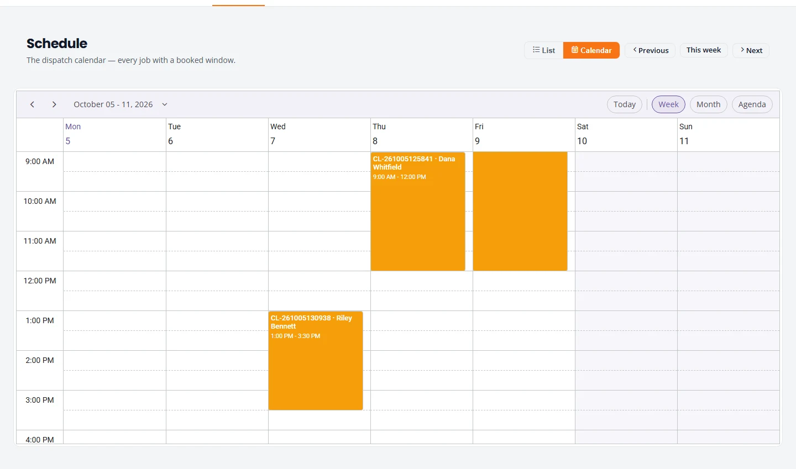Open job CL-261005125841 Dana Whitfield

418,212
